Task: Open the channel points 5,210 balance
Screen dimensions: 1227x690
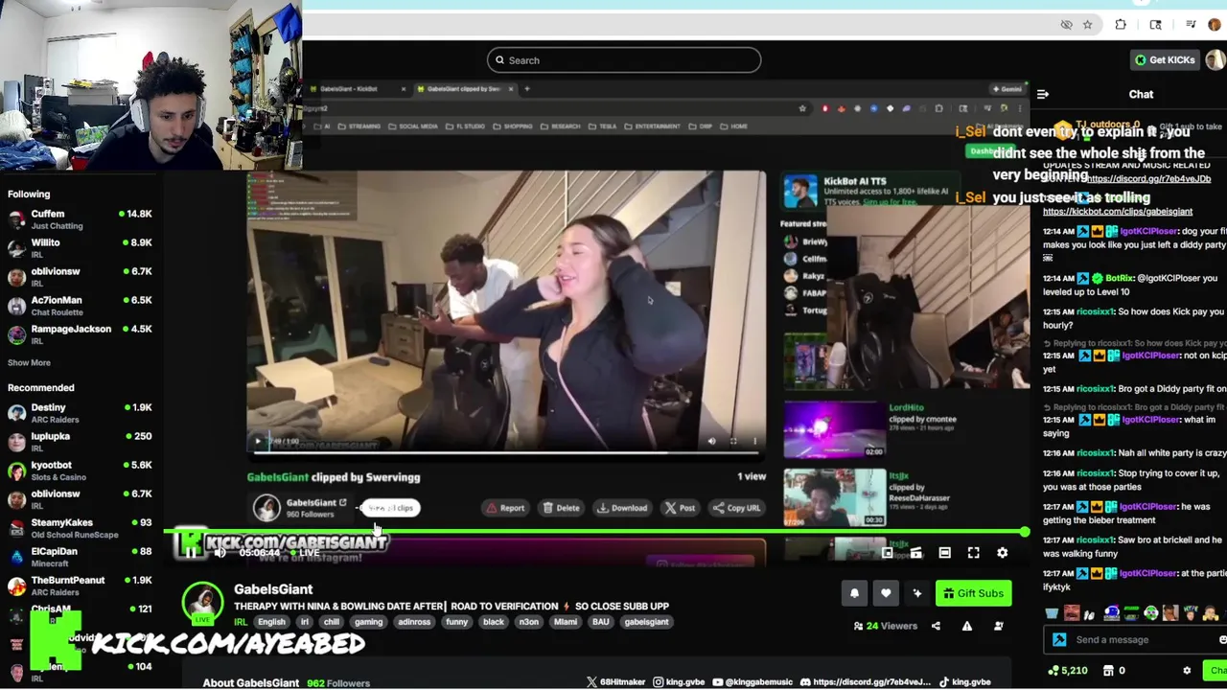Action: click(x=1068, y=671)
